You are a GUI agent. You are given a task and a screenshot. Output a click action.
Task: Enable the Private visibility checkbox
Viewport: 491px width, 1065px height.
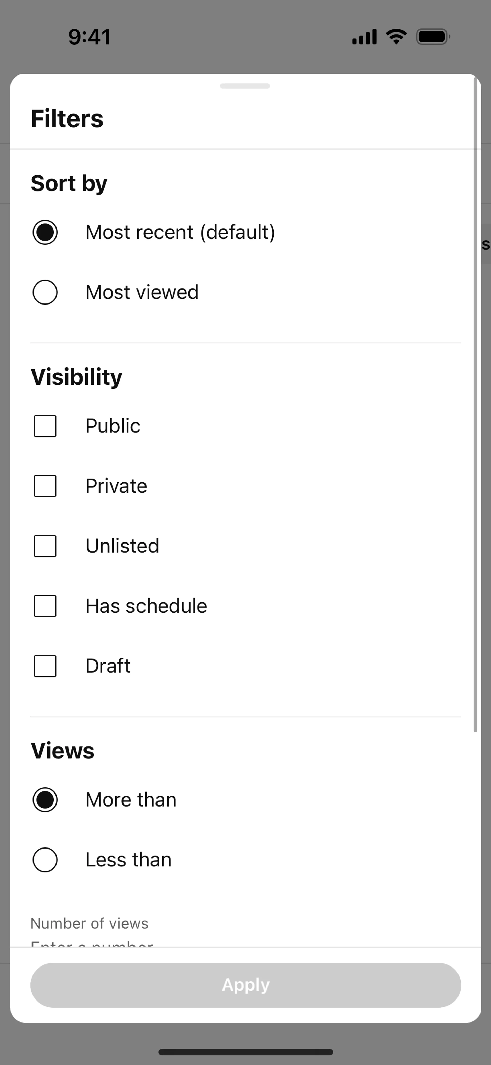(45, 486)
